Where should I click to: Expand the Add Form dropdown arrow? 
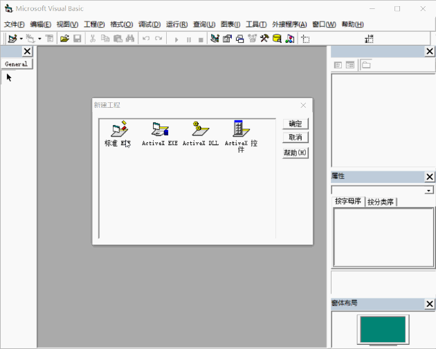(x=39, y=39)
